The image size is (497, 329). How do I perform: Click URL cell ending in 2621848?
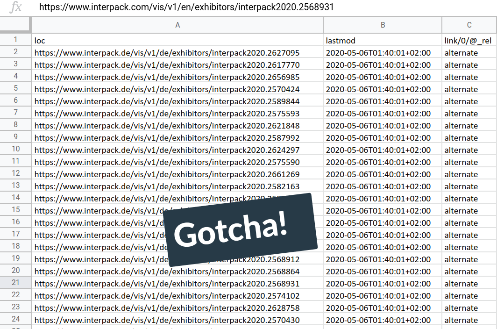click(x=177, y=126)
